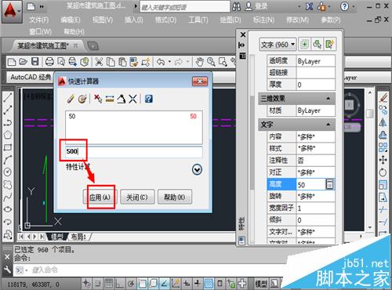Expand Quick Calculator with round chevron button
The image size is (392, 290).
(197, 169)
